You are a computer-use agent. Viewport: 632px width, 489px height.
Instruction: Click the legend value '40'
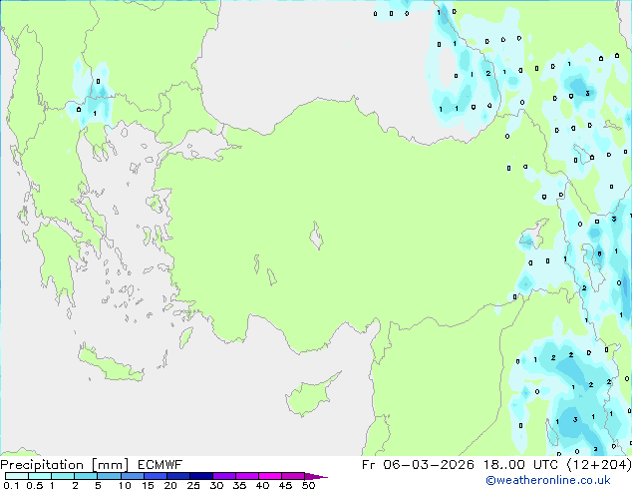pos(262,485)
